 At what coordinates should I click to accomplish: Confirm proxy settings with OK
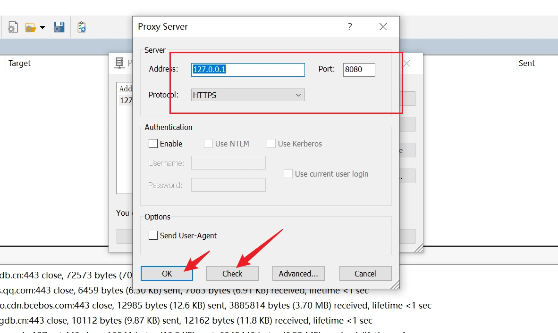coord(167,274)
